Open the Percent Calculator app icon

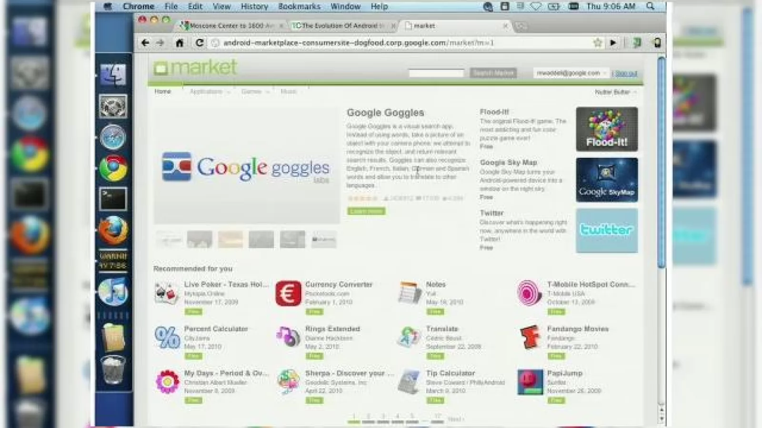167,338
